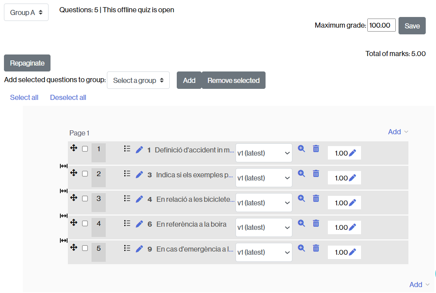Check the checkbox for question 1
Screen dimensions: 436x293
[x=85, y=148]
